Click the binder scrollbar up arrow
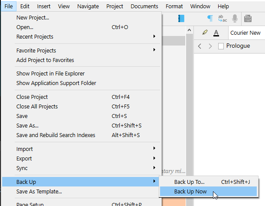The image size is (265, 206). [189, 30]
